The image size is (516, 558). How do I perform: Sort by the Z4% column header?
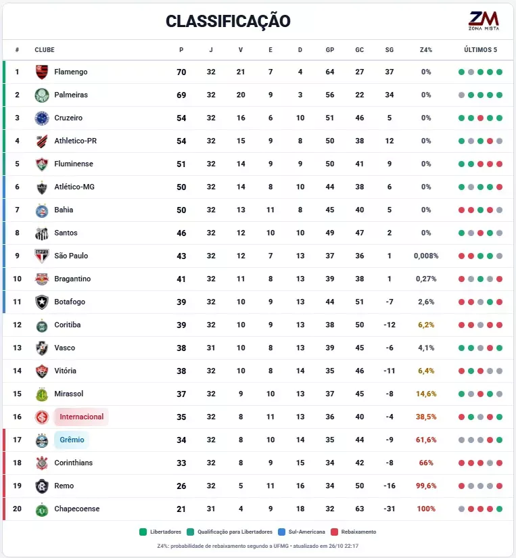(x=426, y=50)
